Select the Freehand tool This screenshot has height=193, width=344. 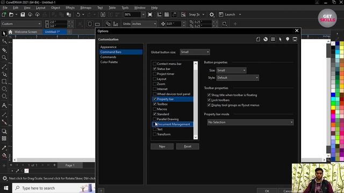pos(4,66)
